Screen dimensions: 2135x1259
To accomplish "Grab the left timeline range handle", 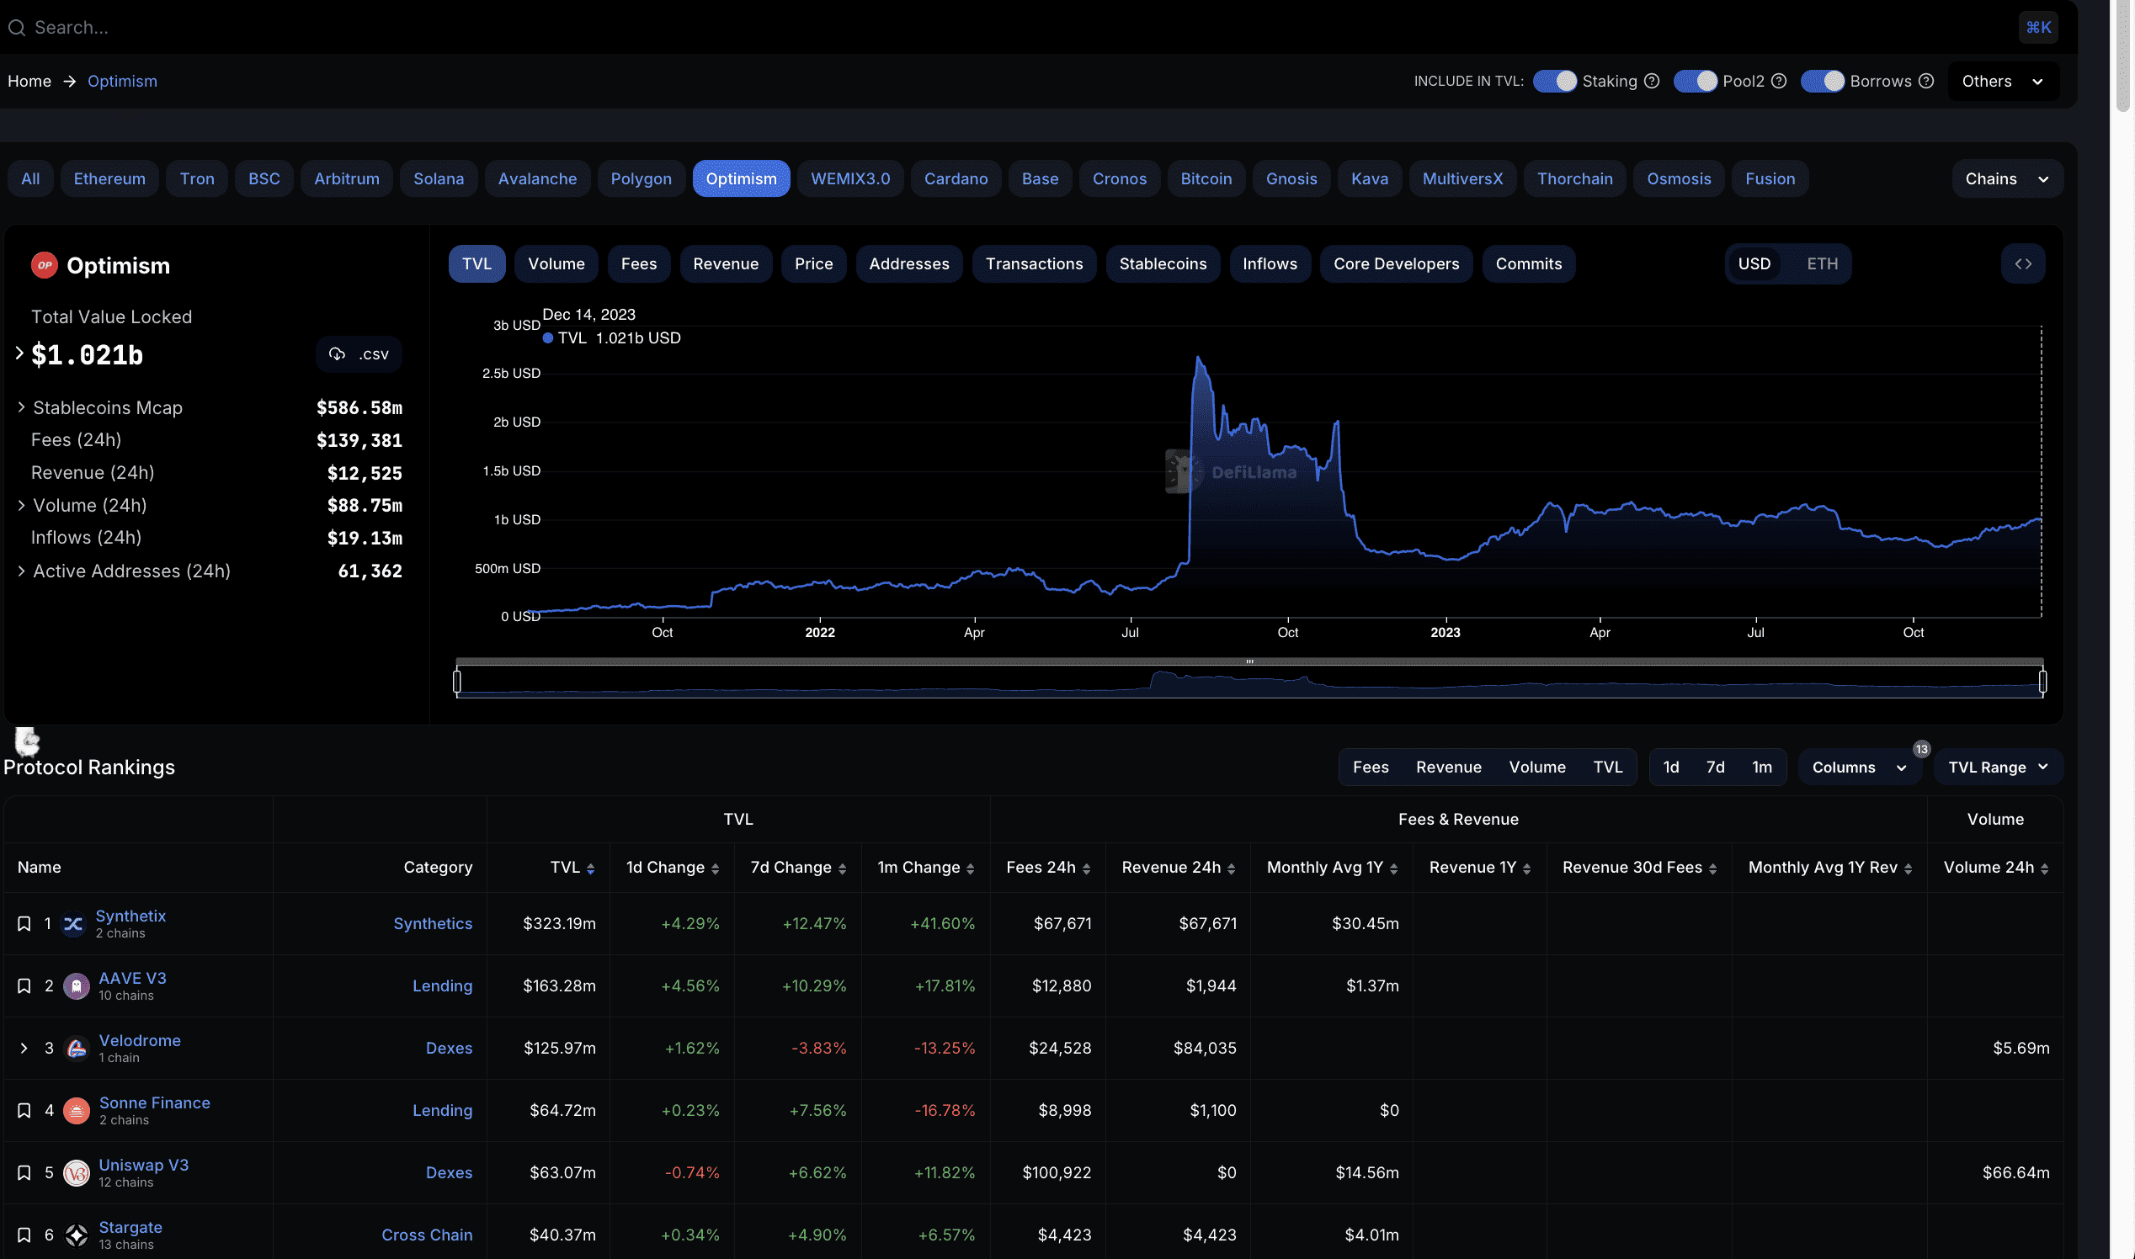I will click(457, 680).
